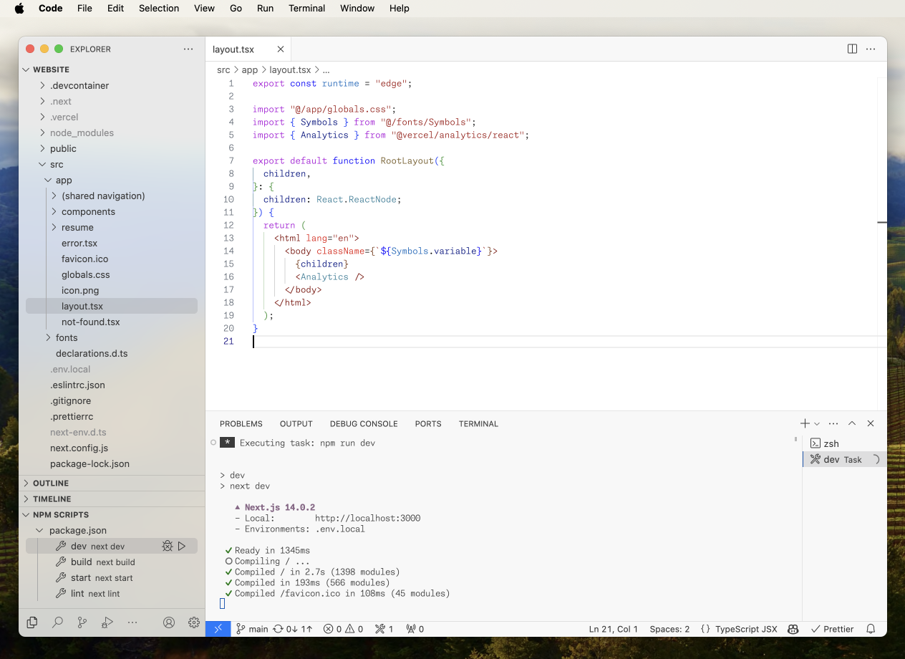Open the Run and Debug view icon
905x659 pixels.
(x=107, y=622)
